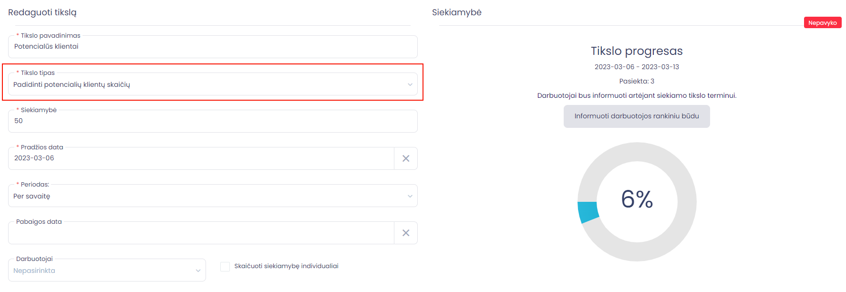Expand Tikslo tipas dropdown chevron
Screen dimensions: 846x292
point(410,84)
